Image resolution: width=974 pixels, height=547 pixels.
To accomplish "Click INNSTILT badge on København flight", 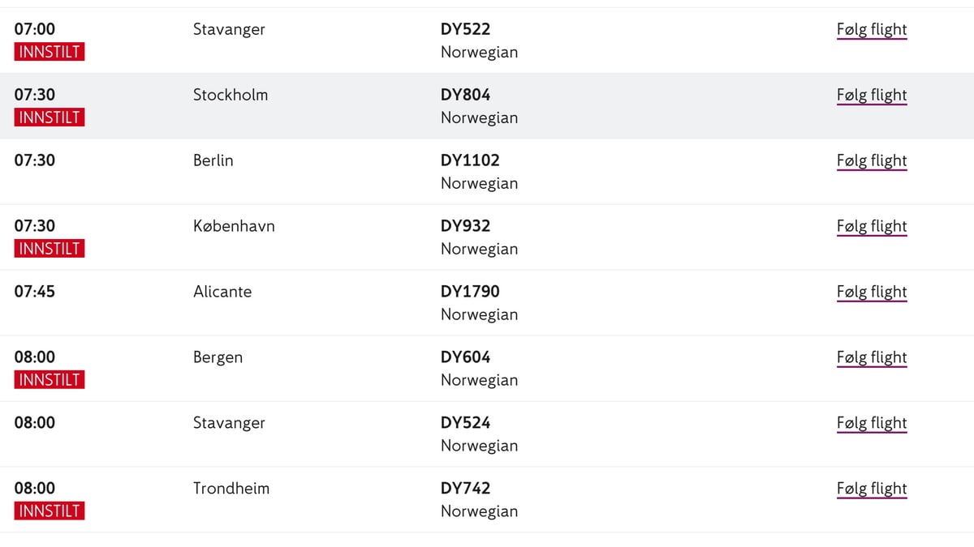I will tap(50, 249).
